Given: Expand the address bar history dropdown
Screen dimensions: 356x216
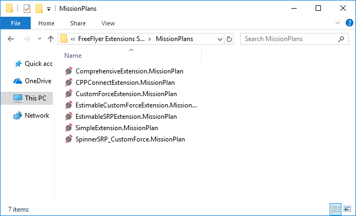Looking at the screenshot, I should pos(220,39).
